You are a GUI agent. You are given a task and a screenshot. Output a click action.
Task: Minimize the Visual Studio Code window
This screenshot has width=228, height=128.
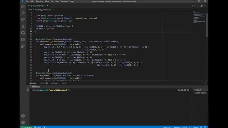click(192, 1)
